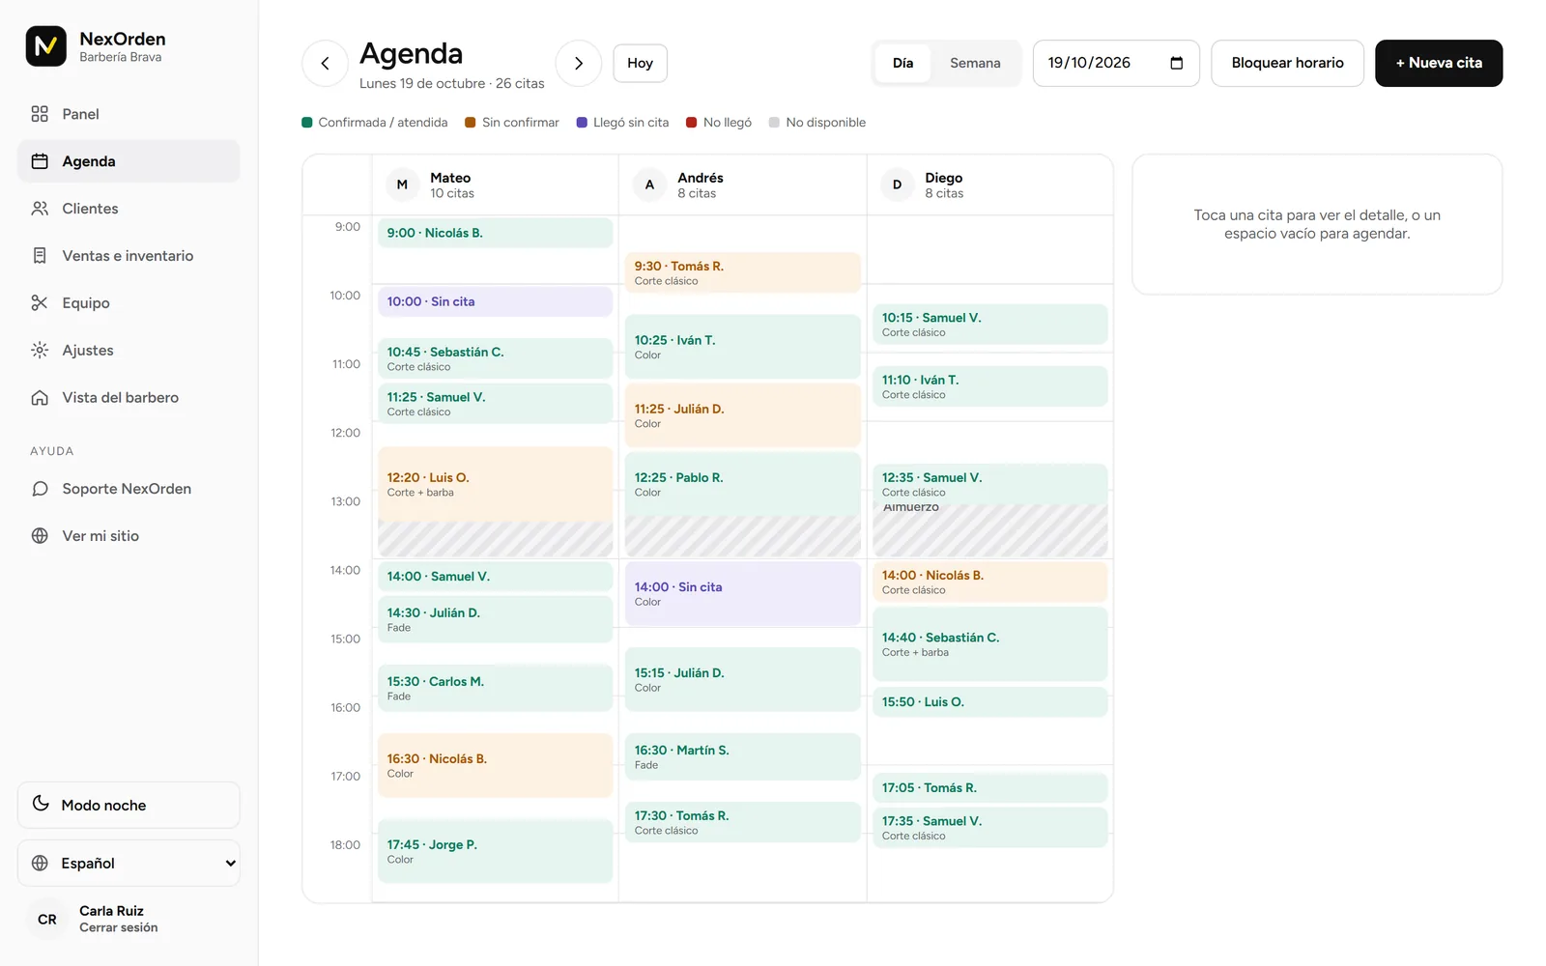Click Diego's avatar badge
Viewport: 1546px width, 966px height.
(x=897, y=185)
